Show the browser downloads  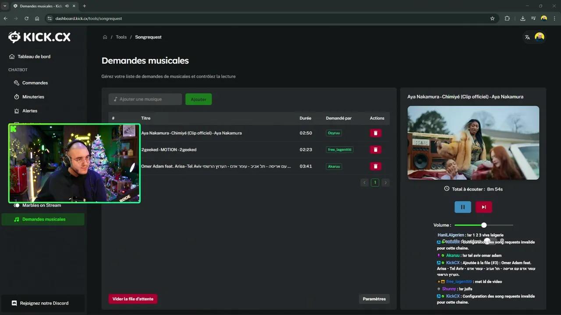point(523,18)
